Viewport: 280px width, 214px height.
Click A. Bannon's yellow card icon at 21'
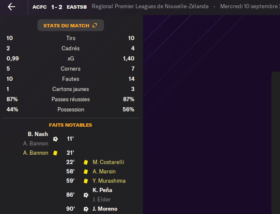pyautogui.click(x=55, y=153)
